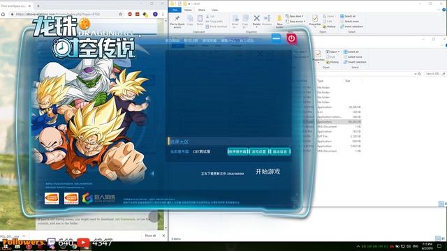447x251 pixels.
Task: Click the Giant Network logo in launcher
Action: [98, 198]
